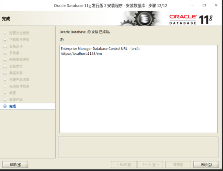
Task: Click the 关闭(C) button
Action: click(206, 165)
